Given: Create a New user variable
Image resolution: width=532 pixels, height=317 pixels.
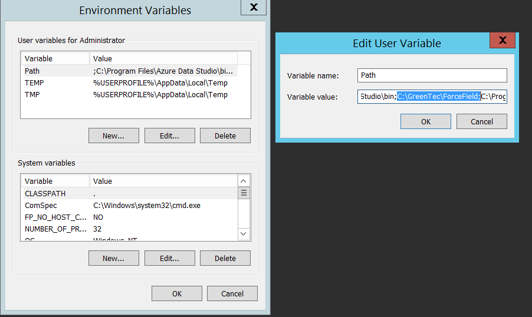Looking at the screenshot, I should coord(113,136).
